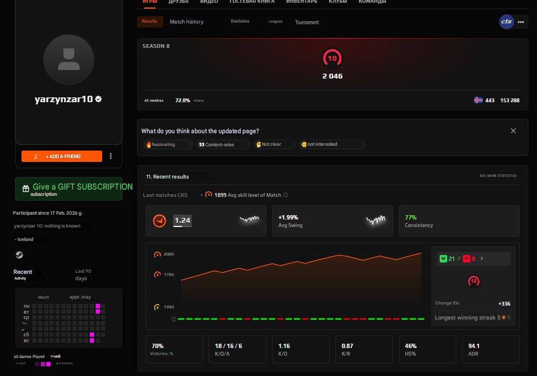Click the red losses badge
Viewport: 537px width, 376px height.
point(466,258)
